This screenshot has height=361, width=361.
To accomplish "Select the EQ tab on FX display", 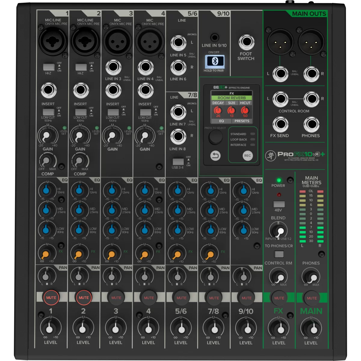I will coord(221,121).
